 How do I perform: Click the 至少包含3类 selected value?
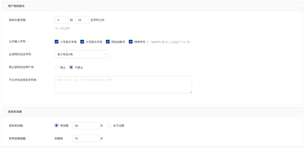65,54
